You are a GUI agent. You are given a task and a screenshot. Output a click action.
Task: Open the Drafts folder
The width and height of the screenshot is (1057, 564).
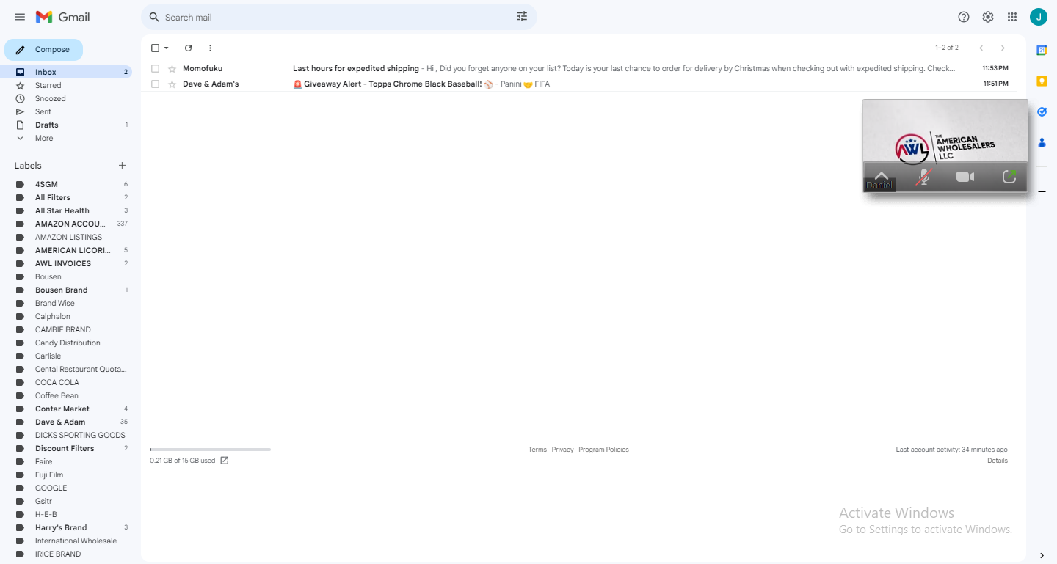(66, 125)
